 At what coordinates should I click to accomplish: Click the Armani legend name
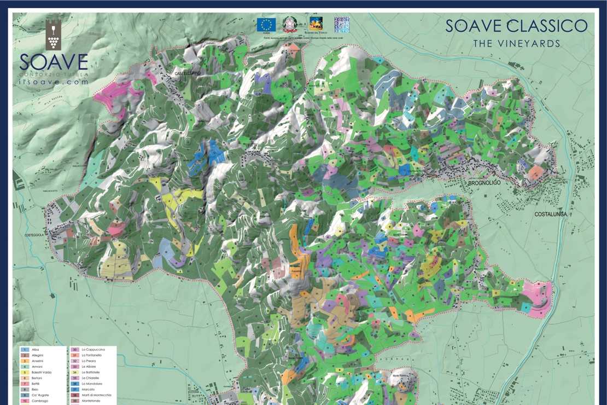(37, 367)
